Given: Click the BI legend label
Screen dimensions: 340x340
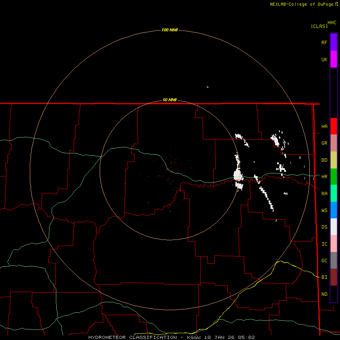Looking at the screenshot, I should click(x=325, y=277).
